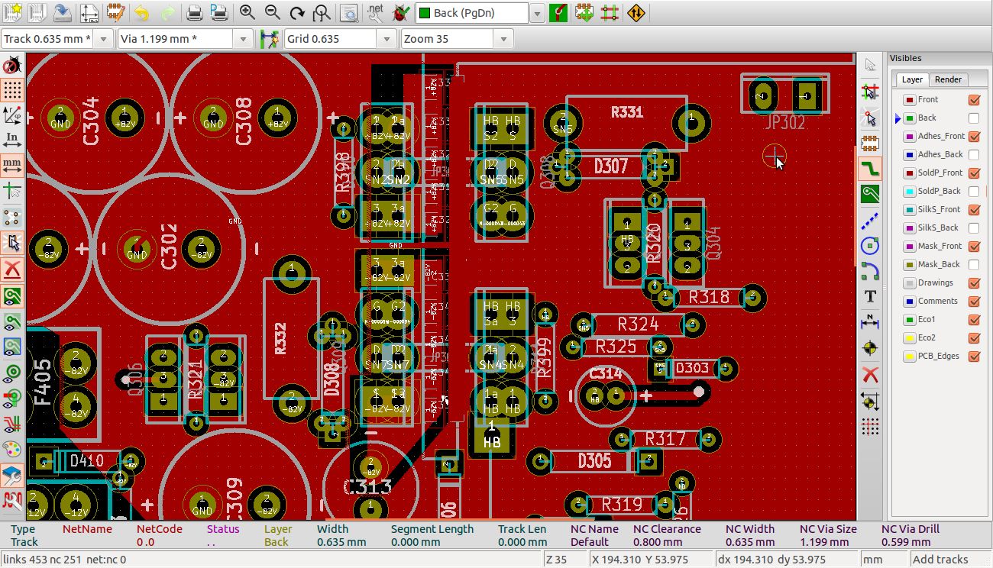Image resolution: width=993 pixels, height=568 pixels.
Task: Click the Zoom in magnifier
Action: tap(247, 12)
